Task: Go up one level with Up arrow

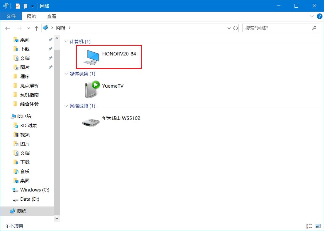Action: point(37,28)
